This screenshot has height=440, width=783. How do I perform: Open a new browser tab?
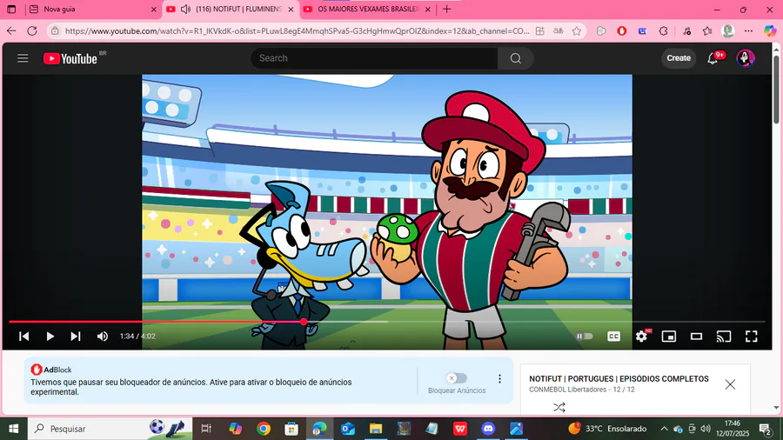click(x=446, y=10)
